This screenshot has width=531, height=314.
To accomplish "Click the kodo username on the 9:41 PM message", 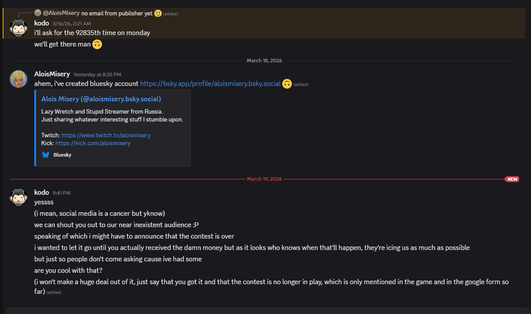I will pos(41,193).
